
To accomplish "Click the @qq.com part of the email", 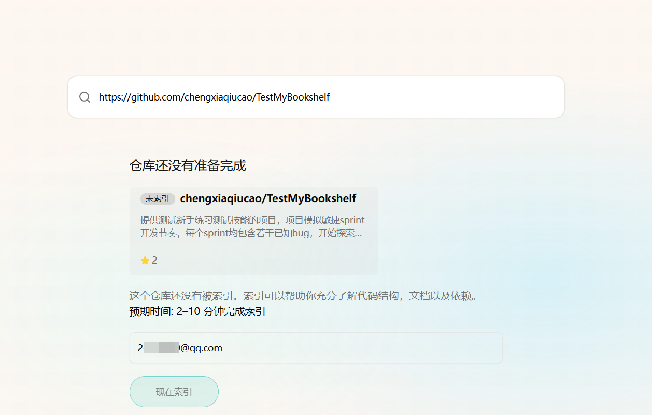I will pos(201,348).
